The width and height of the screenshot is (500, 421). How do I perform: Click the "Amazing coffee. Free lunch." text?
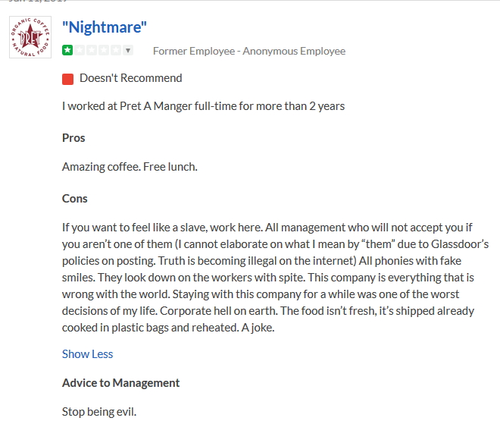tap(130, 166)
